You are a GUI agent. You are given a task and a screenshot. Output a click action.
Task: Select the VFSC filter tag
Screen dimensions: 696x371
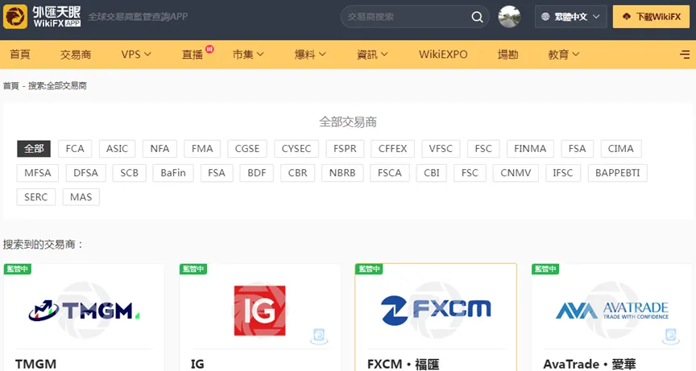pyautogui.click(x=441, y=149)
